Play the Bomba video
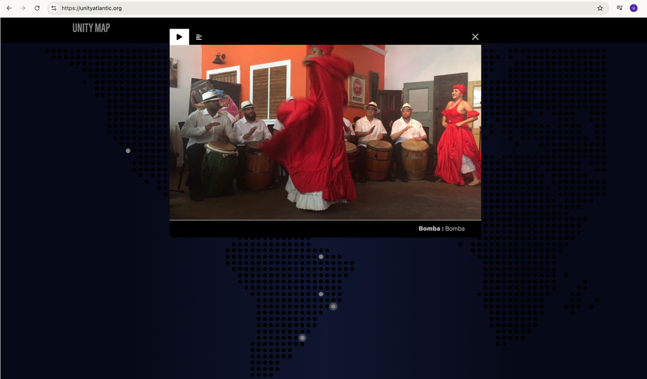The height and width of the screenshot is (379, 647). 179,37
